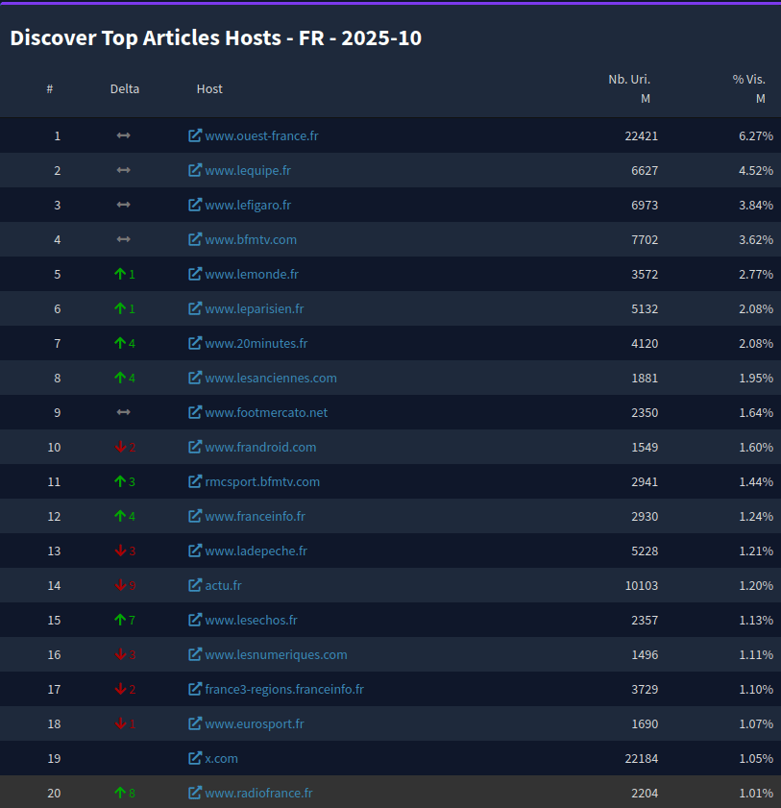Open the www.lefigaro.fr host link
This screenshot has width=781, height=808.
pos(248,205)
